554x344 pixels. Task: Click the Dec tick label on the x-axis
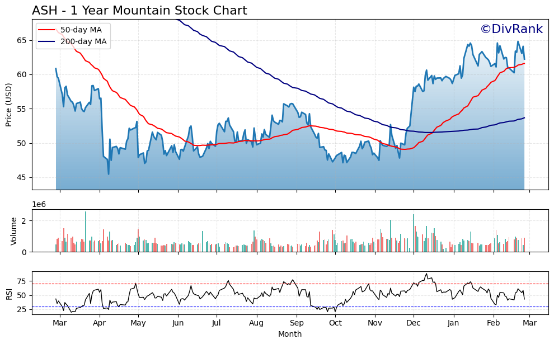click(x=415, y=323)
